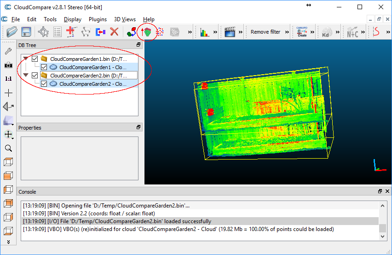Expand overflow chevron next to clapperboard icon

[241, 32]
